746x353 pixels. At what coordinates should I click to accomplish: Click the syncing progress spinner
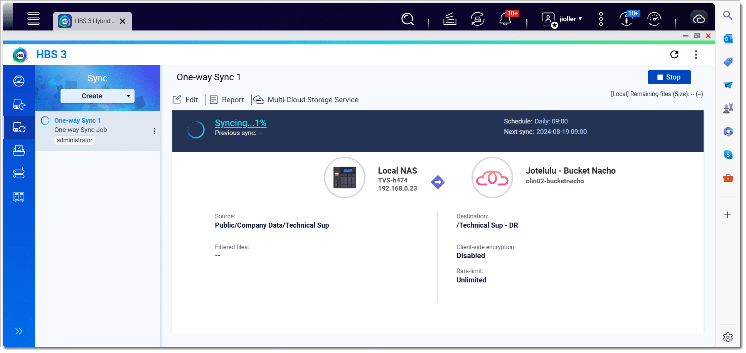[x=196, y=130]
